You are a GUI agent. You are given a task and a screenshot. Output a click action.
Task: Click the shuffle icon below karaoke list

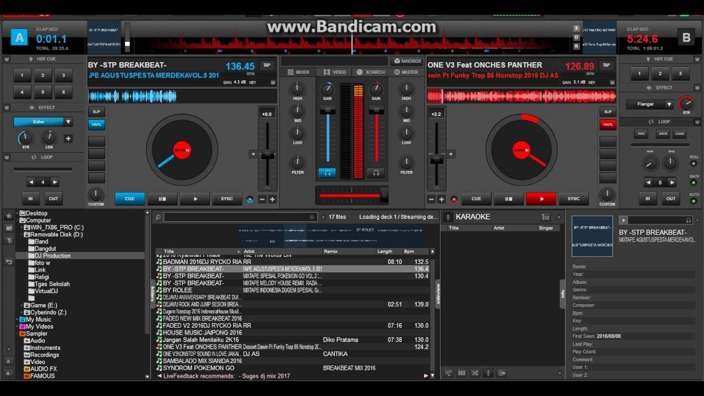coord(475,373)
